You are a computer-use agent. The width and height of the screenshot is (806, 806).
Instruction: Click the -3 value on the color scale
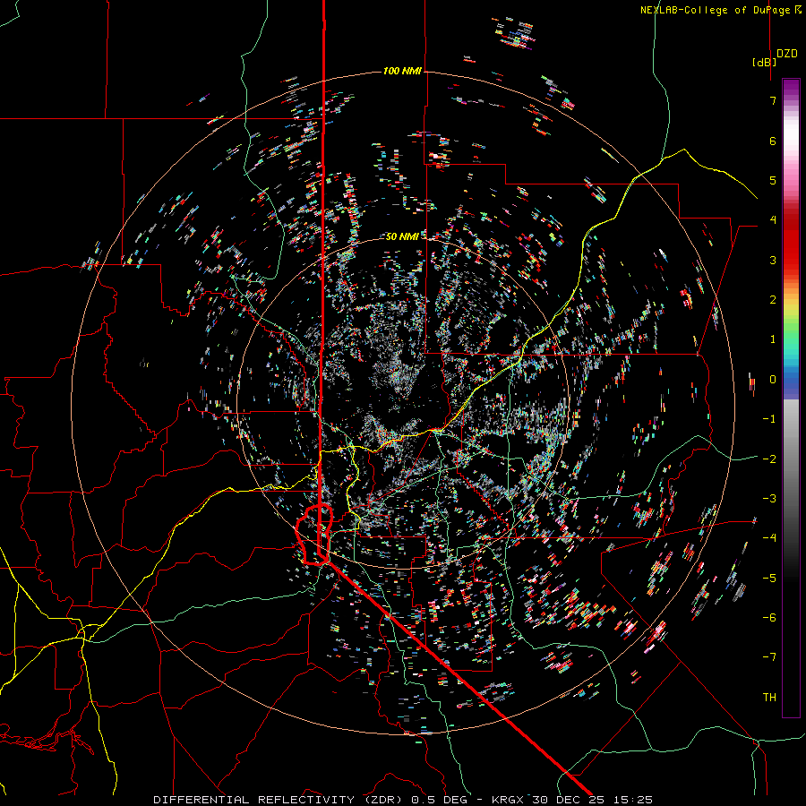coord(769,499)
